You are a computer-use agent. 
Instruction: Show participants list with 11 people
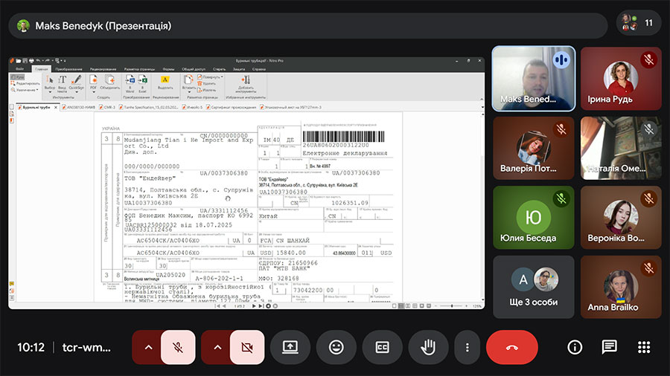tap(639, 23)
